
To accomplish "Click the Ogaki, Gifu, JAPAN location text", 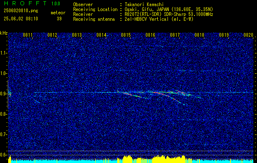I will point(168,9).
